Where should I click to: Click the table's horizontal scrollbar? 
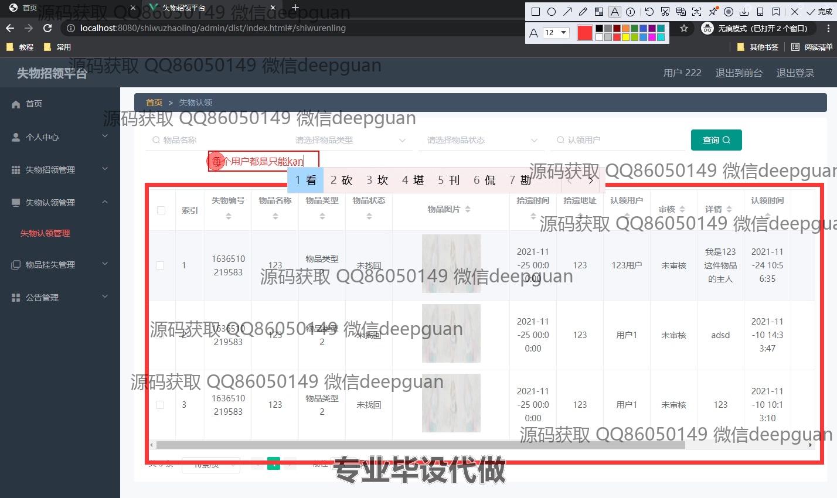[x=420, y=445]
